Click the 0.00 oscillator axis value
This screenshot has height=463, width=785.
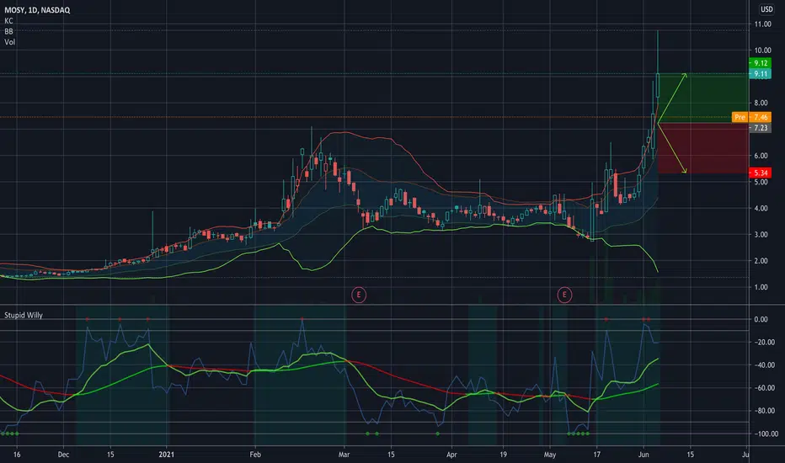pyautogui.click(x=761, y=319)
